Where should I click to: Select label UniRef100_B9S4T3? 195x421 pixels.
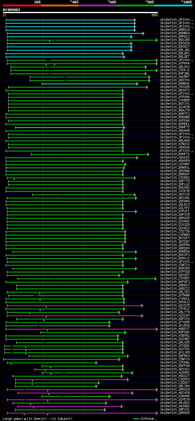(x=175, y=90)
